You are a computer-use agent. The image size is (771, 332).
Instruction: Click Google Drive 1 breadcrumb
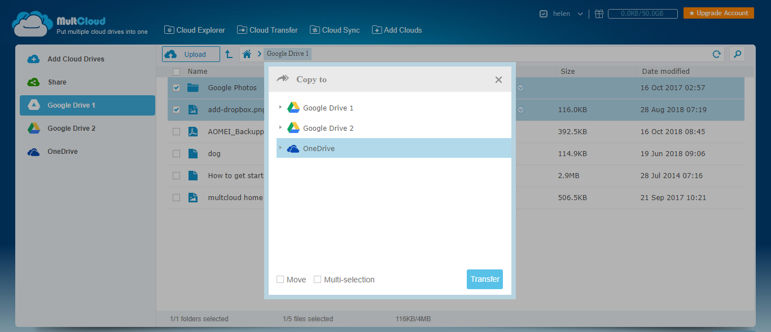click(287, 54)
